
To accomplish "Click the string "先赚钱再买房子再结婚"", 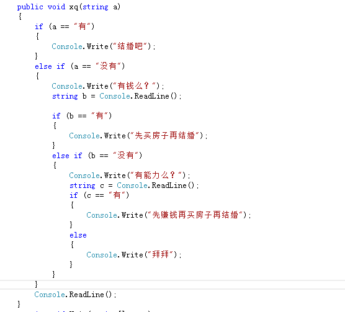I will [195, 215].
